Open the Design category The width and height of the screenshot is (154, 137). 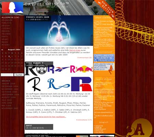(x=6, y=26)
